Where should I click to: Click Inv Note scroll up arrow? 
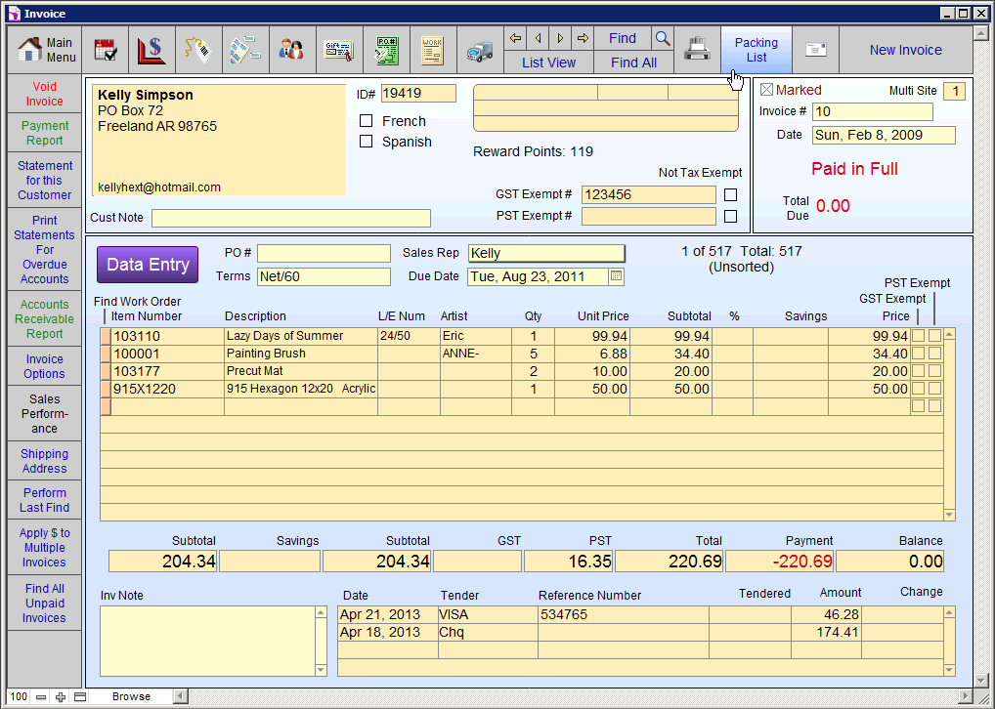click(x=321, y=612)
